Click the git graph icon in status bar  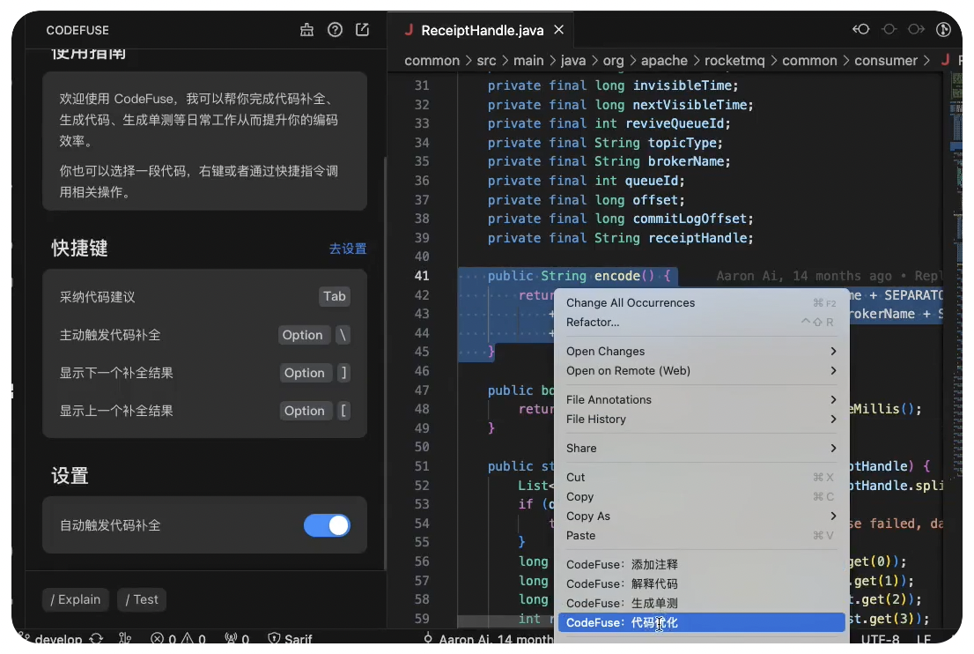125,638
